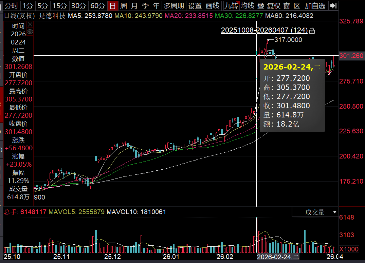Viewport: 365px width, 263px height.
Task: Click the 2026-02-24 crosshair date label on time axis
Action: [278, 257]
